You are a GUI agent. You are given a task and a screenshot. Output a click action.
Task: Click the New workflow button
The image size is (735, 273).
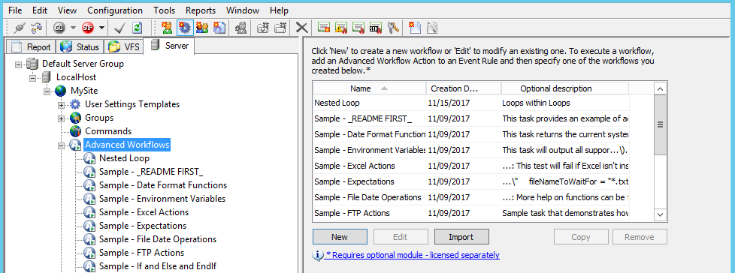pos(340,237)
